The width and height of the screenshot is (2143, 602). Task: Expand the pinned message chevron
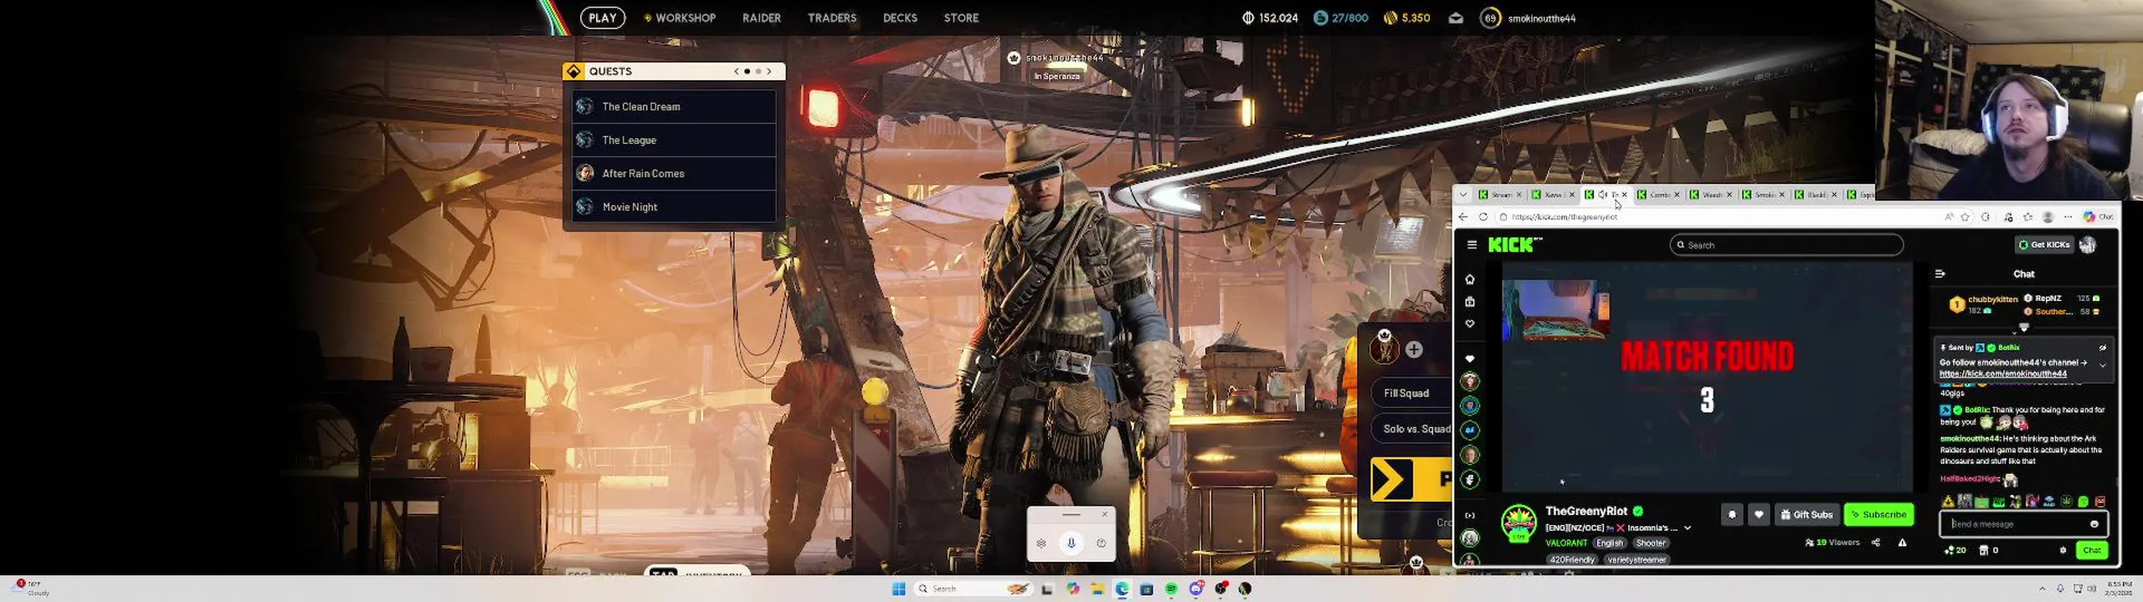click(x=2102, y=365)
